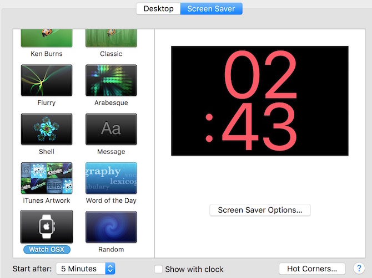Viewport: 372px width, 278px height.
Task: Select the iTunes Artwork screen saver
Action: point(47,178)
